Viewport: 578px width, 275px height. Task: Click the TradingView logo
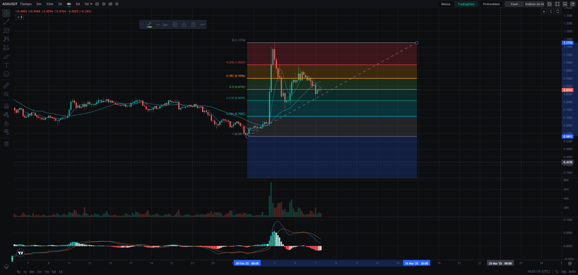tap(21, 253)
